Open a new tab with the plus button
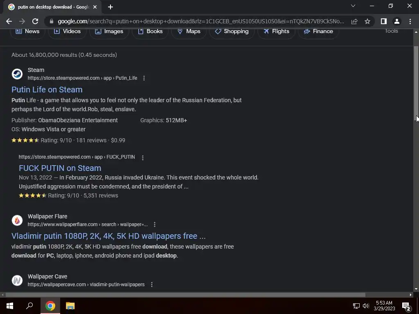This screenshot has height=314, width=419. coord(110,7)
